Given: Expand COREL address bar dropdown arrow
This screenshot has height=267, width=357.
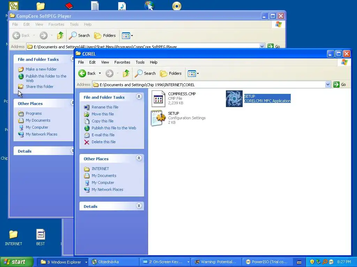Looking at the screenshot, I should pos(328,85).
